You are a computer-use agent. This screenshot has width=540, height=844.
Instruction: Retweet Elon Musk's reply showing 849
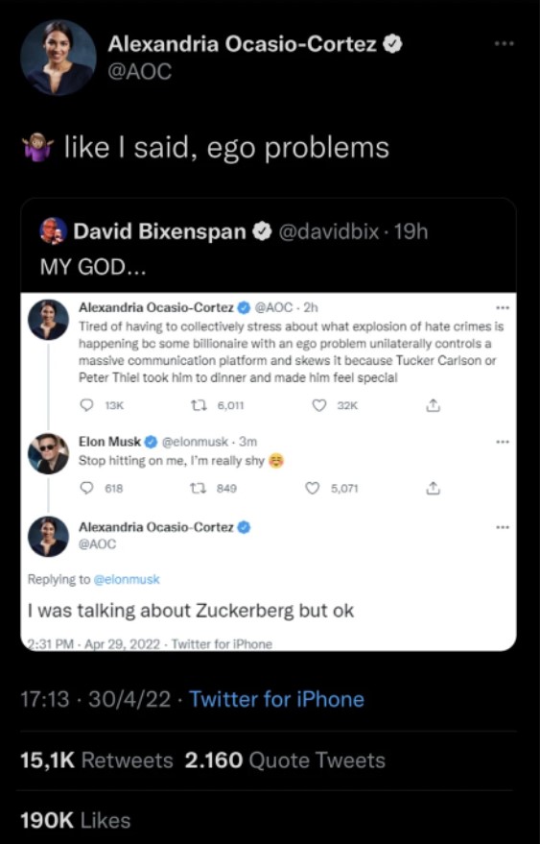pyautogui.click(x=204, y=488)
